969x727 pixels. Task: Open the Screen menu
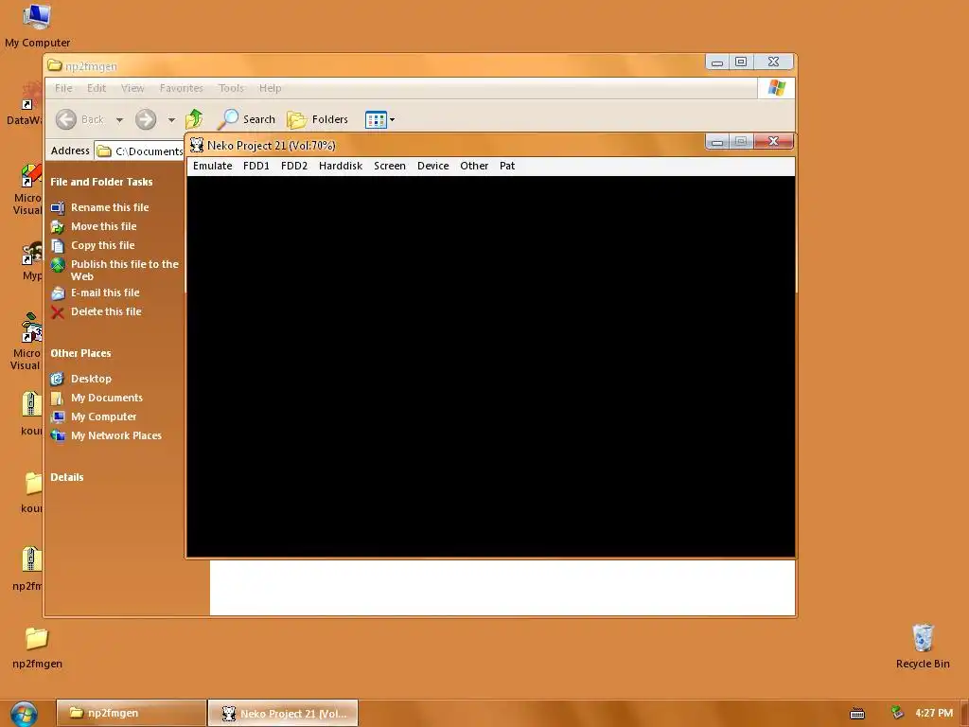(389, 166)
